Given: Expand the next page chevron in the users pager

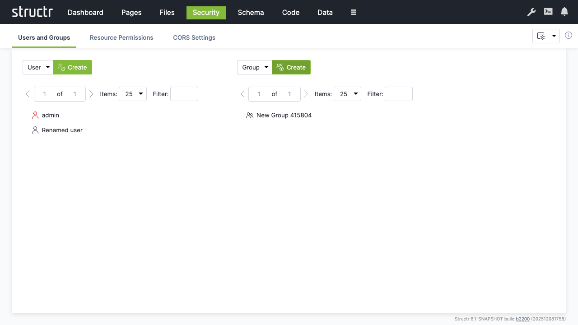Looking at the screenshot, I should point(91,94).
